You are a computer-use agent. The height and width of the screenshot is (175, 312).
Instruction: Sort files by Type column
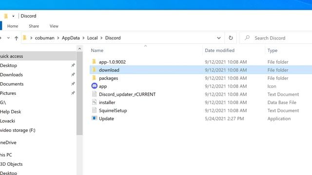point(273,51)
